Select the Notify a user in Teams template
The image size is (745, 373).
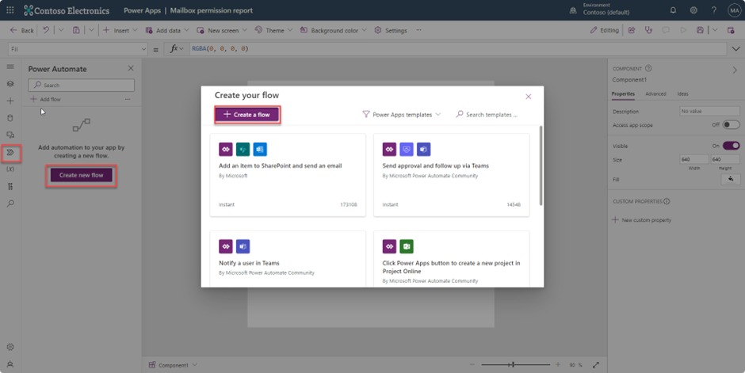coord(288,259)
